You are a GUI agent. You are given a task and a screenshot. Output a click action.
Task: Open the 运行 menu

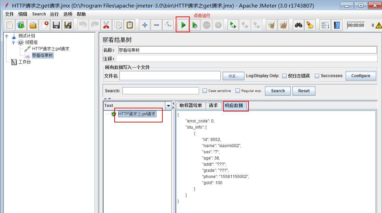tap(54, 14)
